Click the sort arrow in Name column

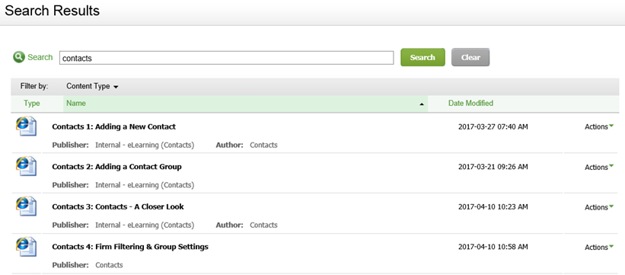(421, 104)
